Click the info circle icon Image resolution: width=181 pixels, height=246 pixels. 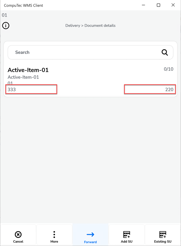pos(6,25)
